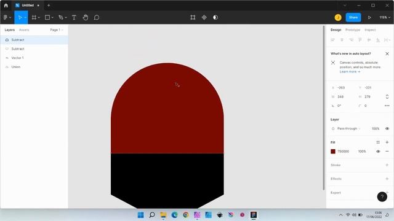Image resolution: width=394 pixels, height=221 pixels.
Task: Present the prototype with play icon
Action: tap(369, 18)
